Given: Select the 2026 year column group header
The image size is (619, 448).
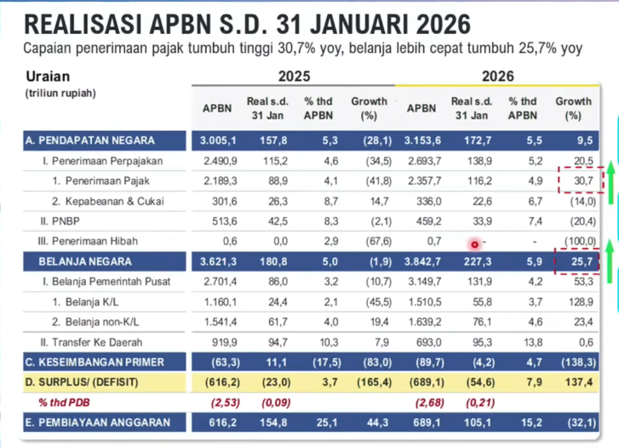Looking at the screenshot, I should pyautogui.click(x=497, y=76).
